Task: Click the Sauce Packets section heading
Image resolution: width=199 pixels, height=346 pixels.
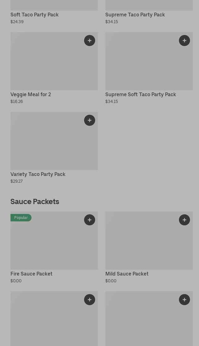Action: click(35, 202)
